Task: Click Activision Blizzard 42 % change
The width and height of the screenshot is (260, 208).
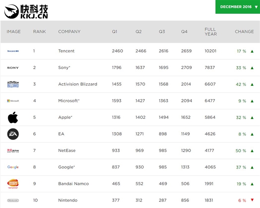Action: (241, 84)
